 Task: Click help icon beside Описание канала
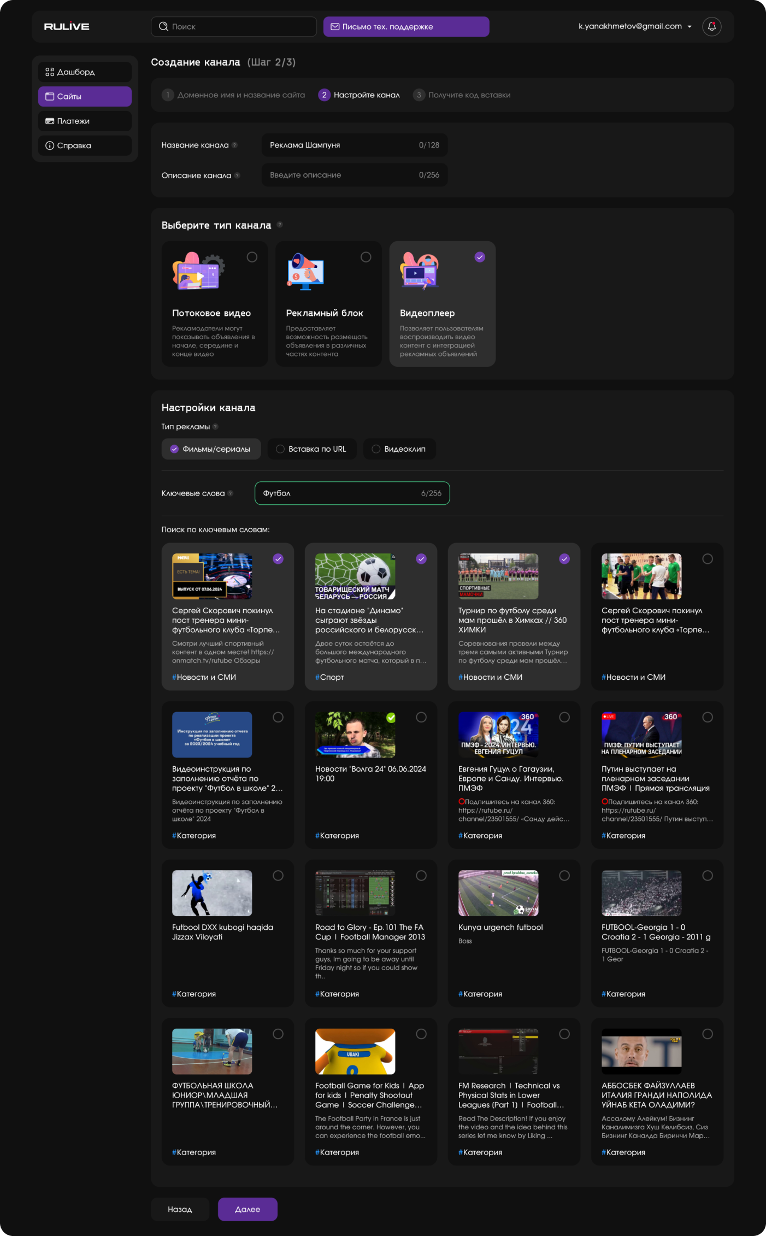237,176
